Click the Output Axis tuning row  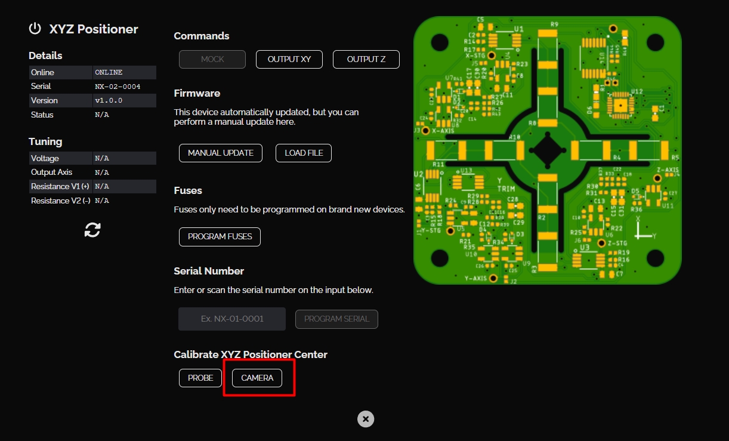92,172
